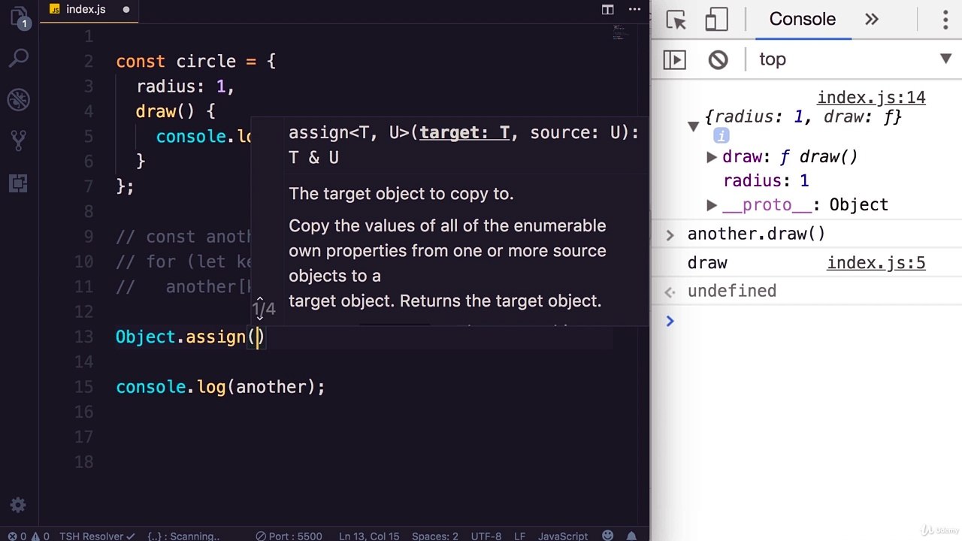Switch to the Console tab in DevTools

coord(802,20)
